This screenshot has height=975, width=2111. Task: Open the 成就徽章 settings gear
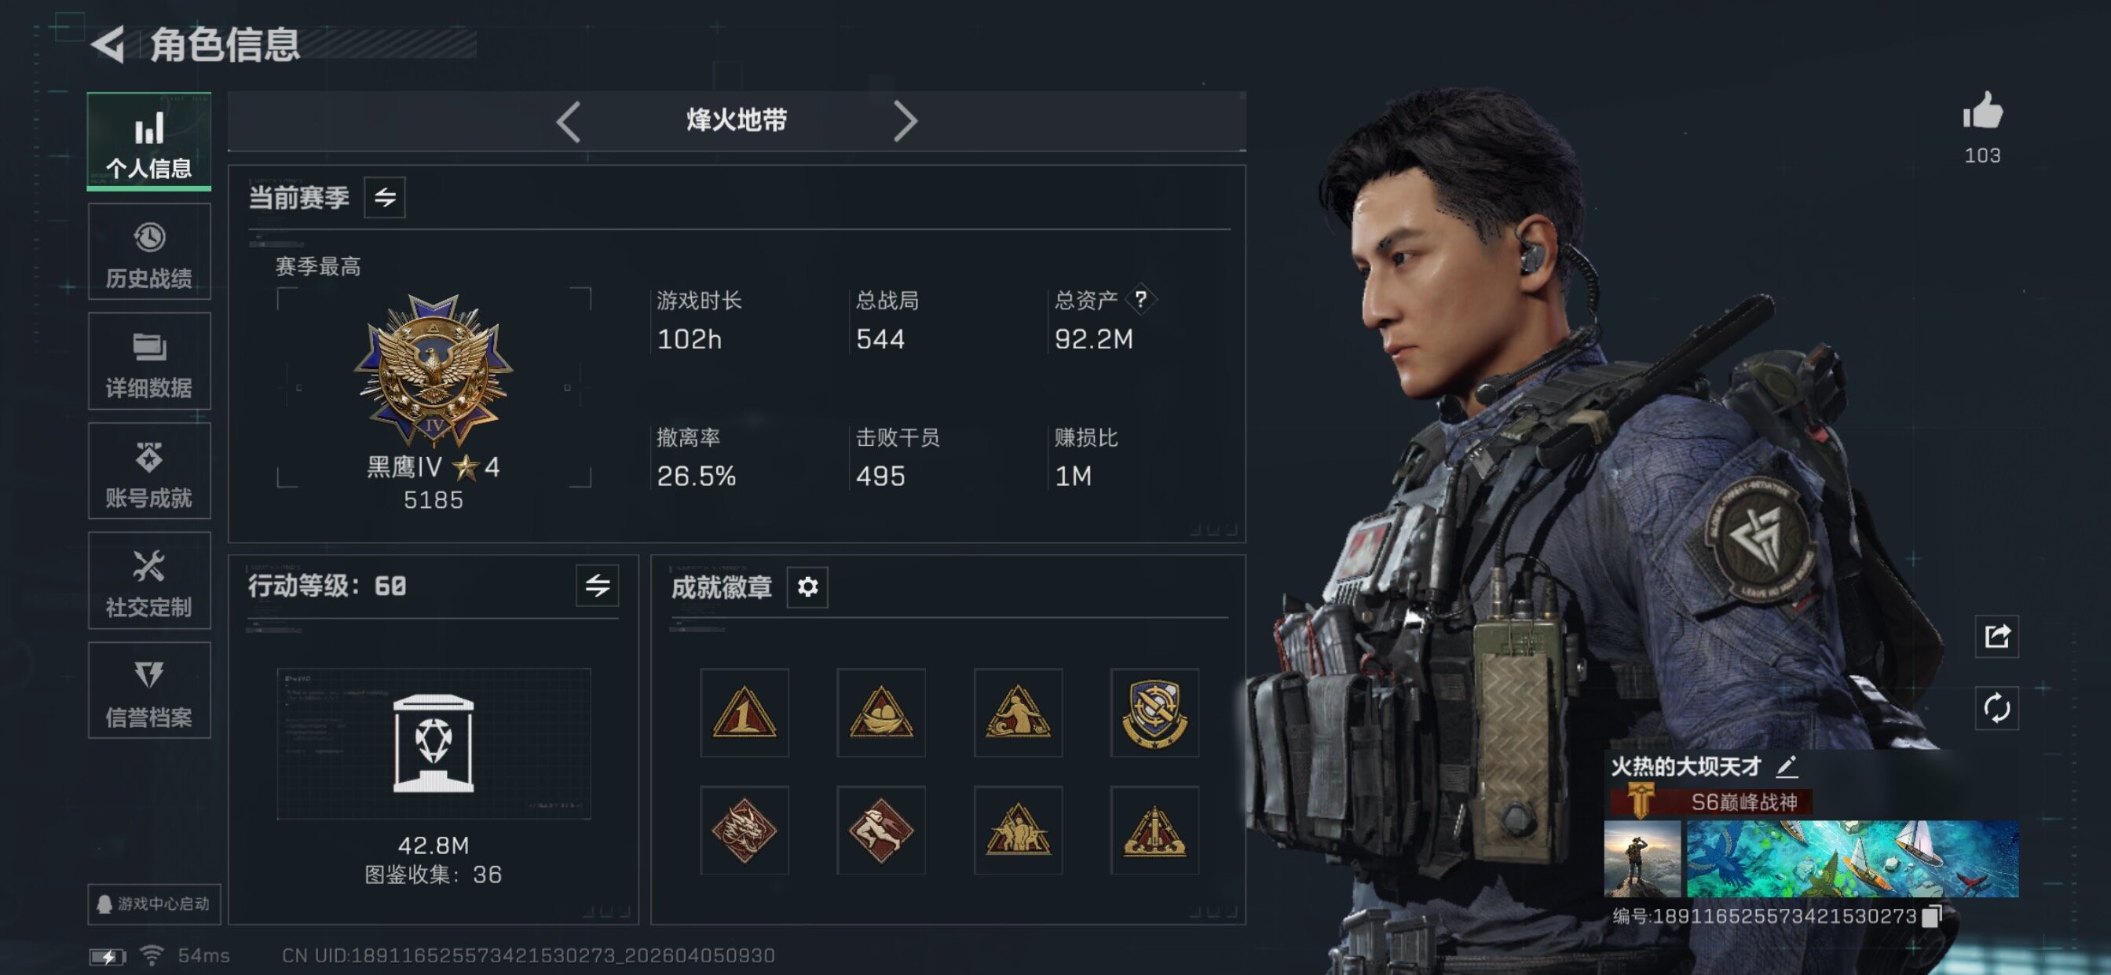click(x=807, y=586)
